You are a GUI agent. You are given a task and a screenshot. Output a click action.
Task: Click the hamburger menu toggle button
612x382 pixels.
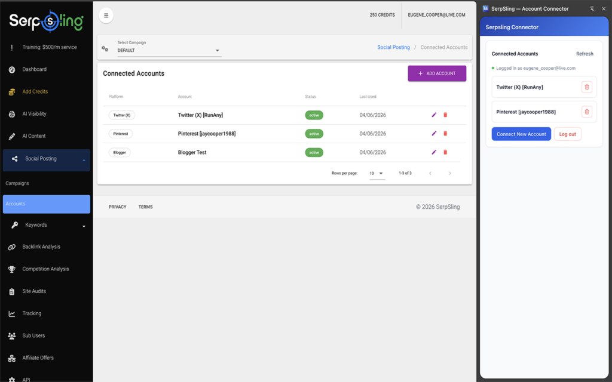coord(106,16)
